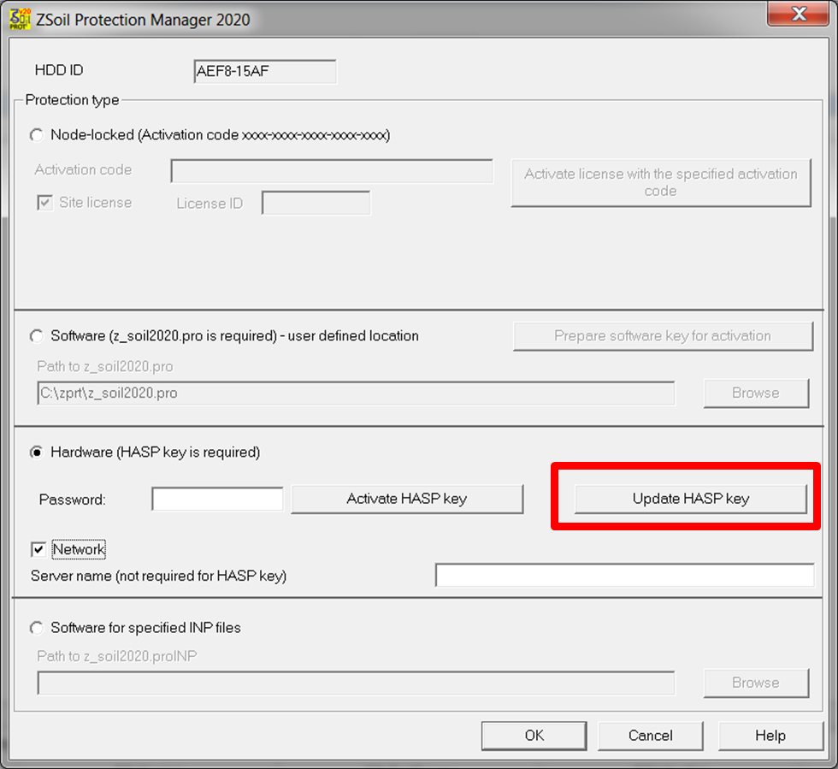
Task: Click the License ID input box
Action: tap(316, 203)
